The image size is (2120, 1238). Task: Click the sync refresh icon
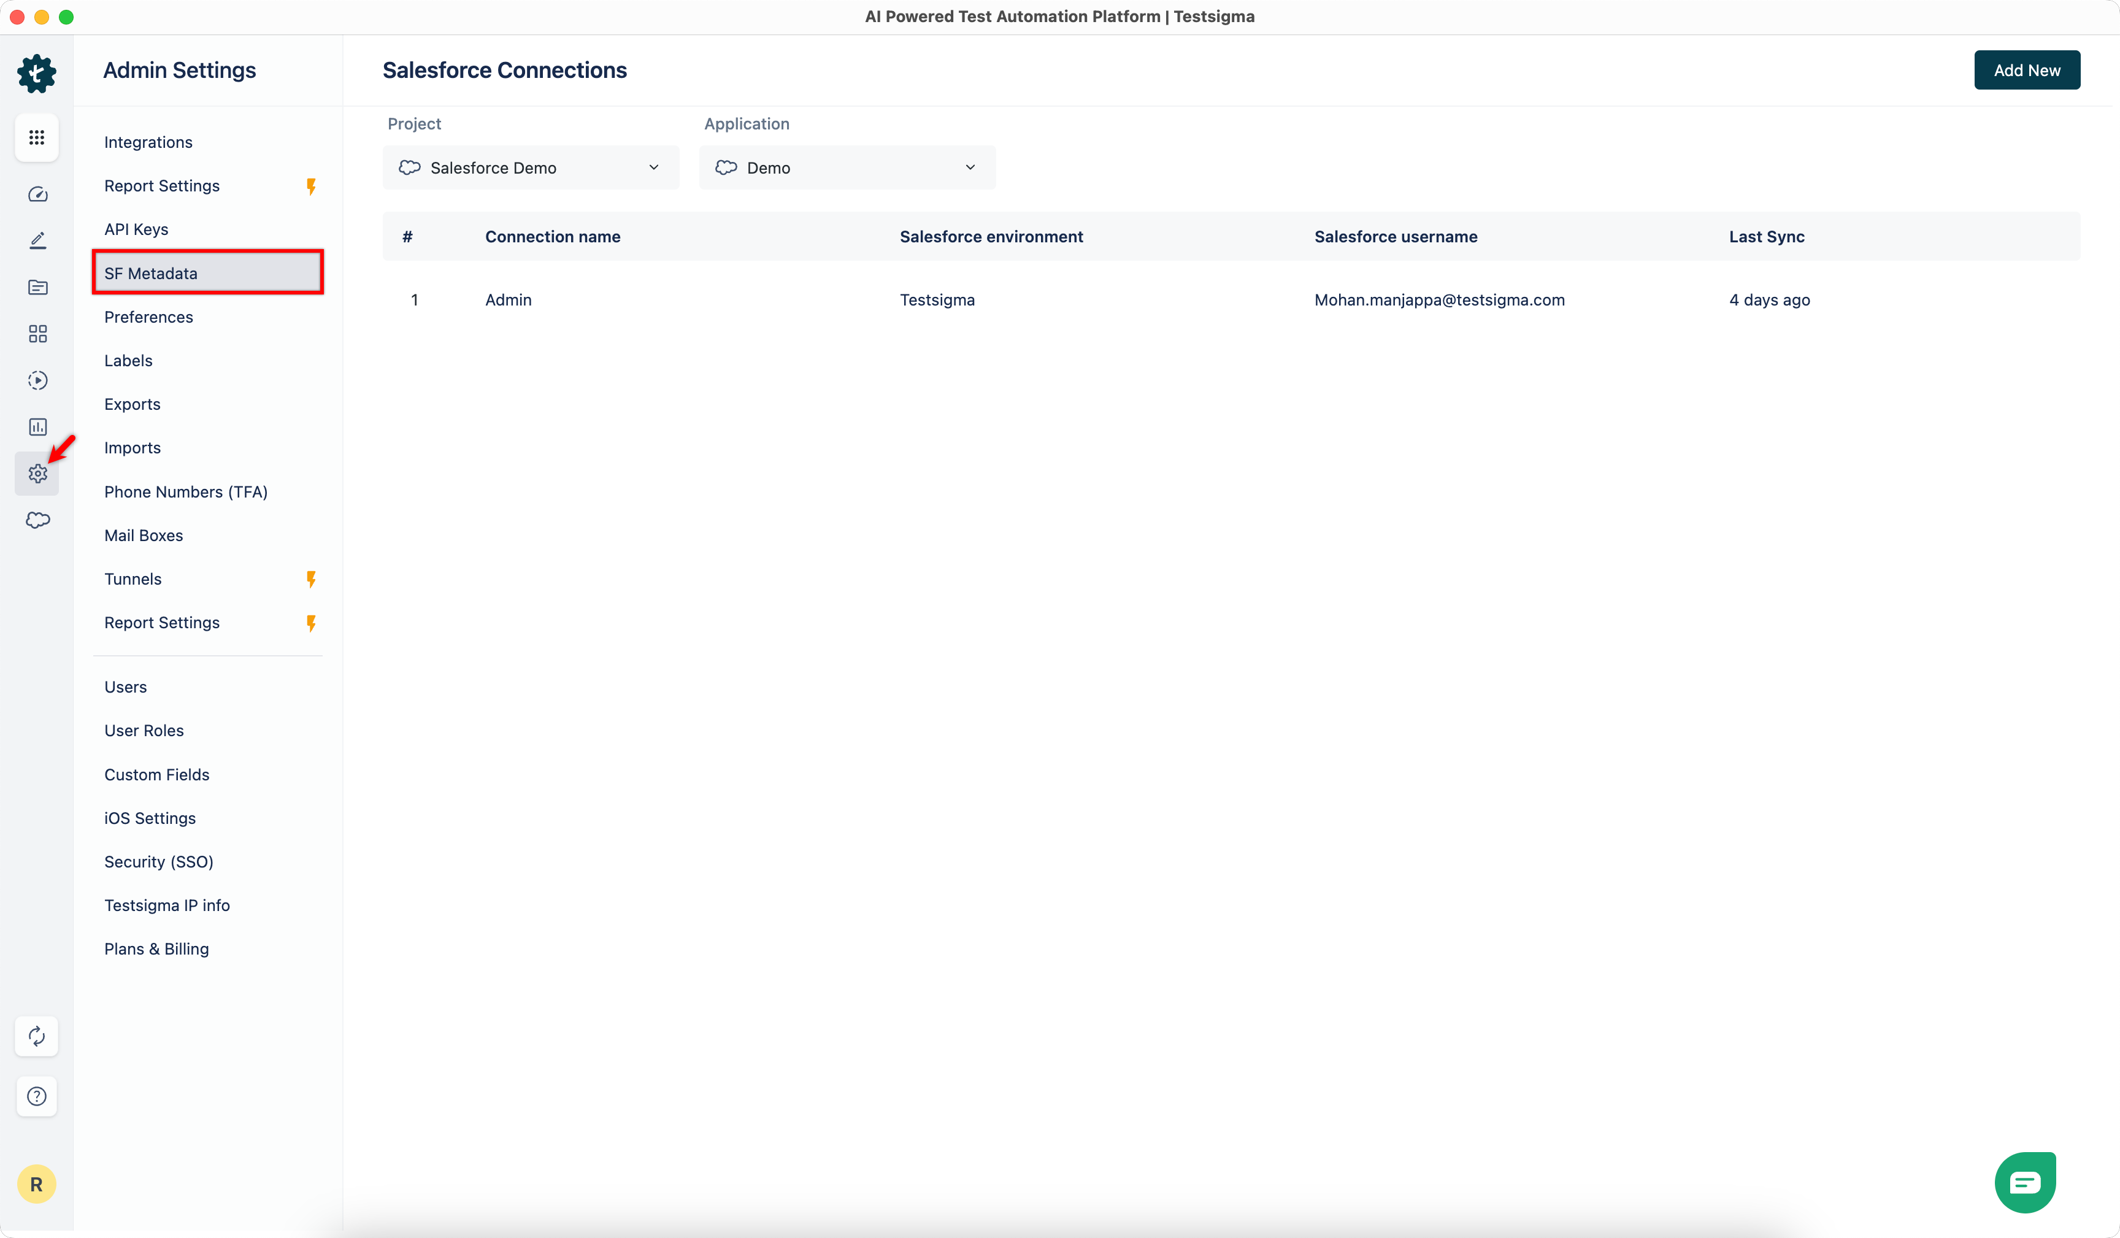pos(36,1036)
